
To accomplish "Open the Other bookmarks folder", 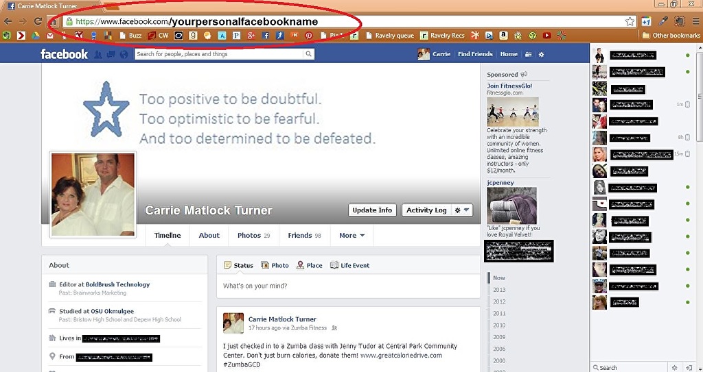I will [671, 36].
